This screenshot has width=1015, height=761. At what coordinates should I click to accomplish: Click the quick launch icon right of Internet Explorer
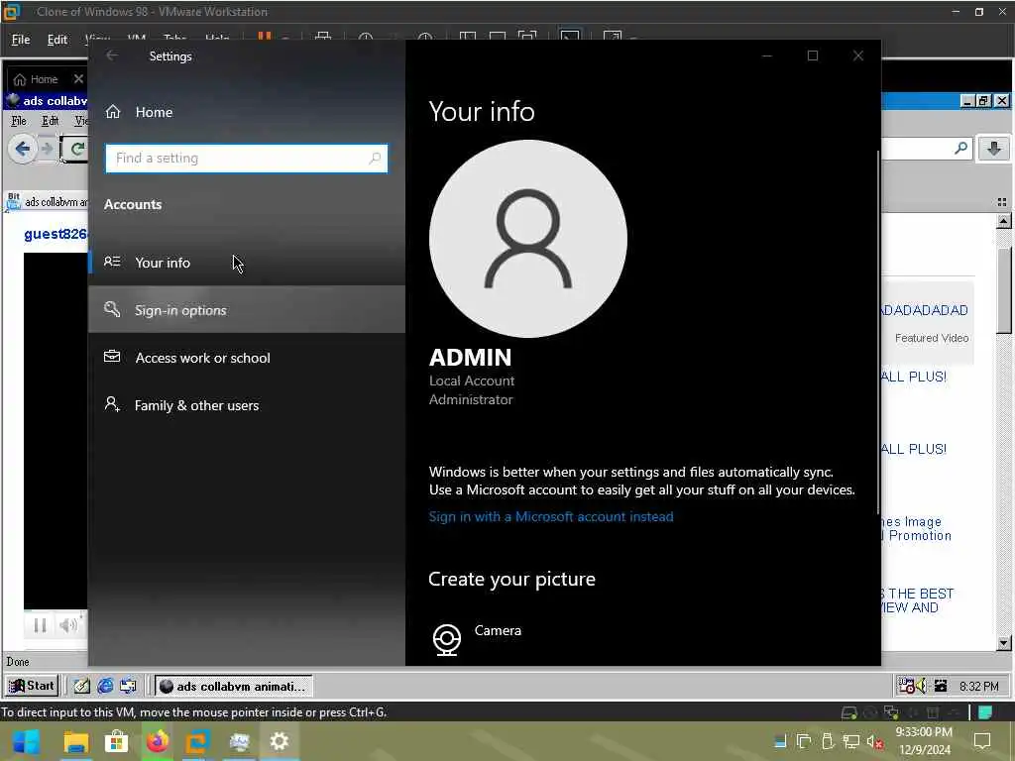coord(128,686)
